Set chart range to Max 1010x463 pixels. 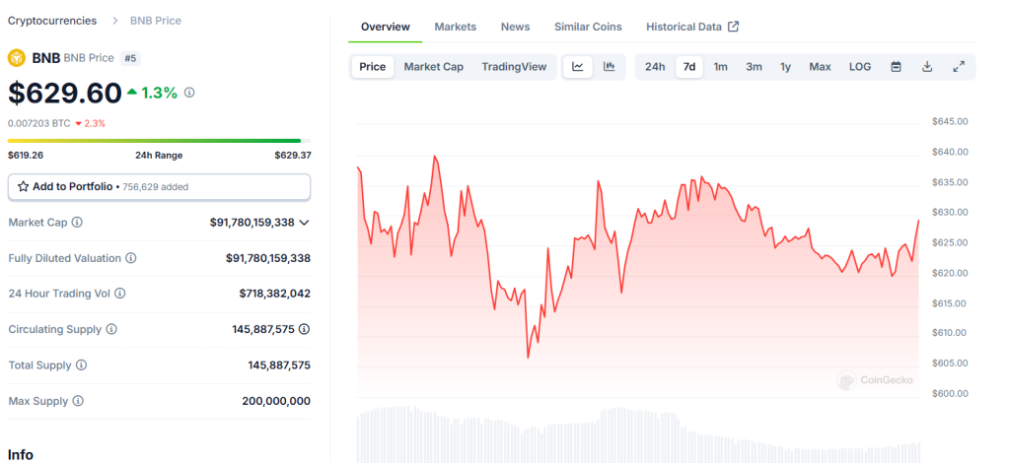[820, 67]
